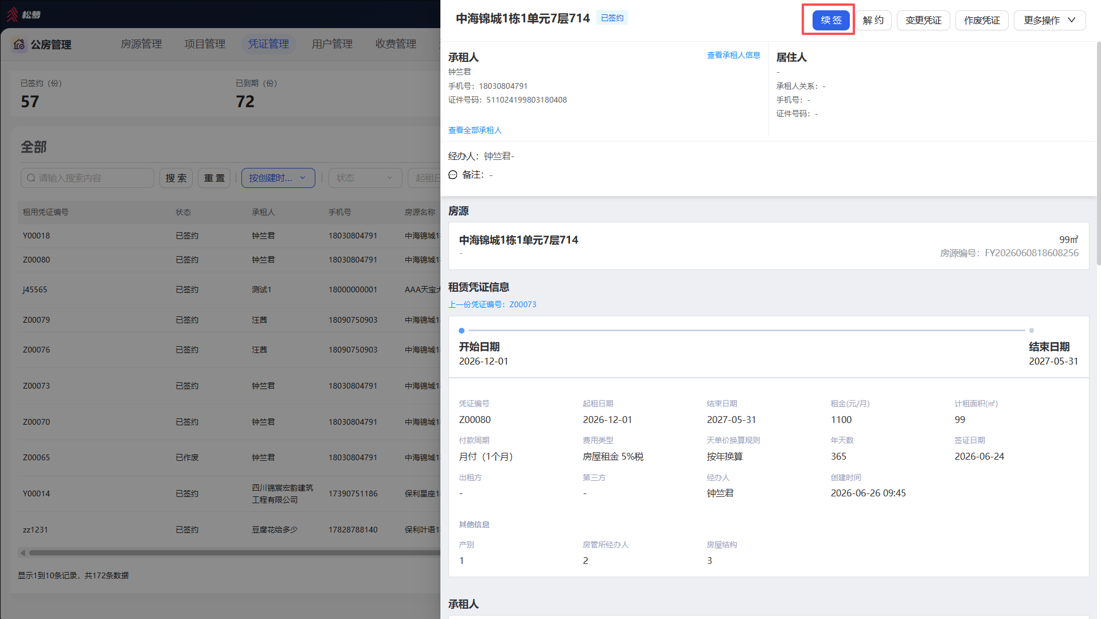Click the drawer title 中海锦城1栋1单元7层714
The height and width of the screenshot is (619, 1101).
[522, 19]
